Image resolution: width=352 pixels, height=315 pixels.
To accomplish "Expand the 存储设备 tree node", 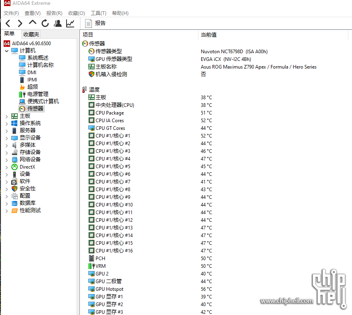I will tap(7, 153).
